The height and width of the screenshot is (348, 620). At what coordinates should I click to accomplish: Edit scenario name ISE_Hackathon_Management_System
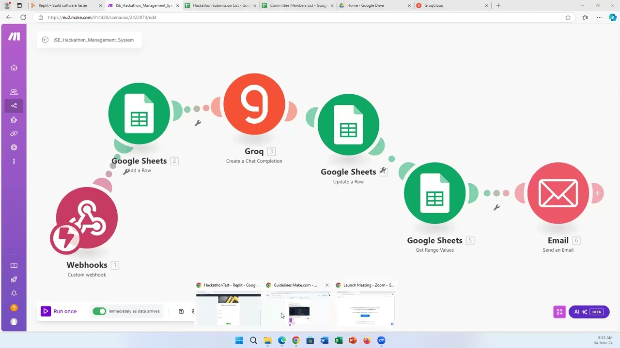[93, 40]
